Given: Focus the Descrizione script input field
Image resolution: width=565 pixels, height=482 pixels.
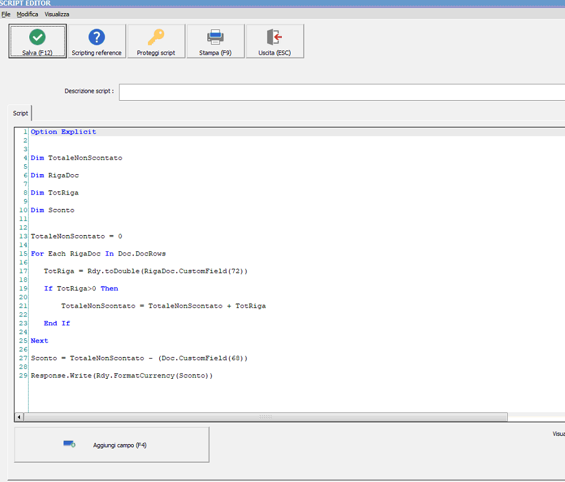Looking at the screenshot, I should [x=342, y=93].
